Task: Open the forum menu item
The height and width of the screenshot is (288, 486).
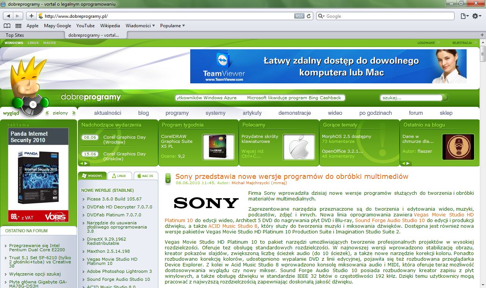Action: point(416,113)
